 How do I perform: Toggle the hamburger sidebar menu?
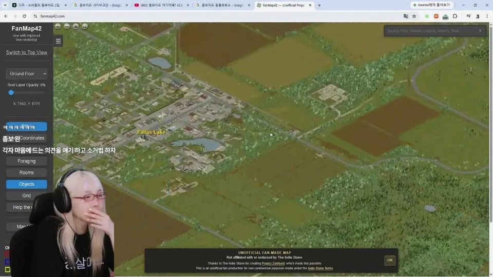coord(58,41)
